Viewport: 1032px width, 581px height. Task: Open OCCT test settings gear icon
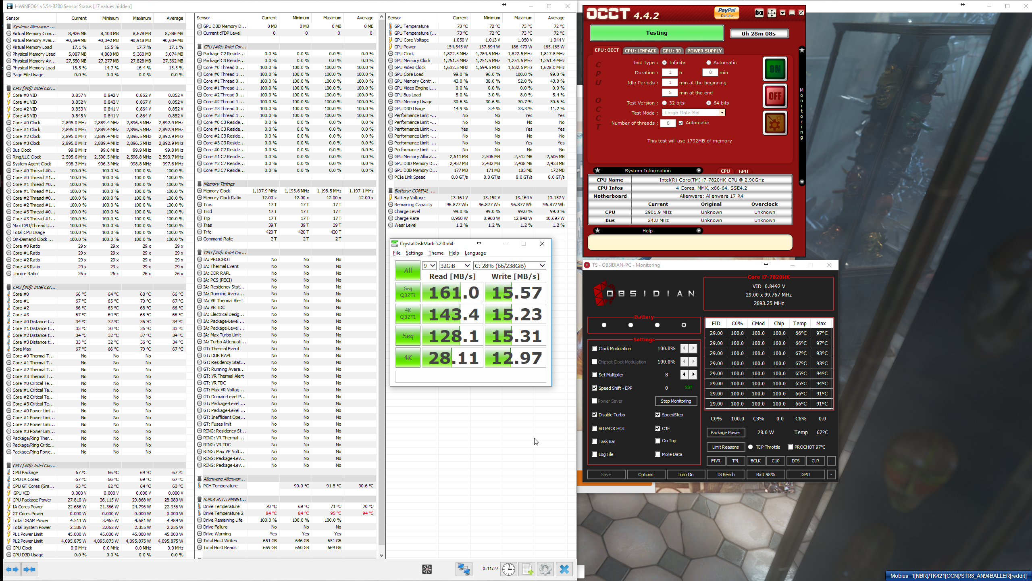[x=775, y=123]
